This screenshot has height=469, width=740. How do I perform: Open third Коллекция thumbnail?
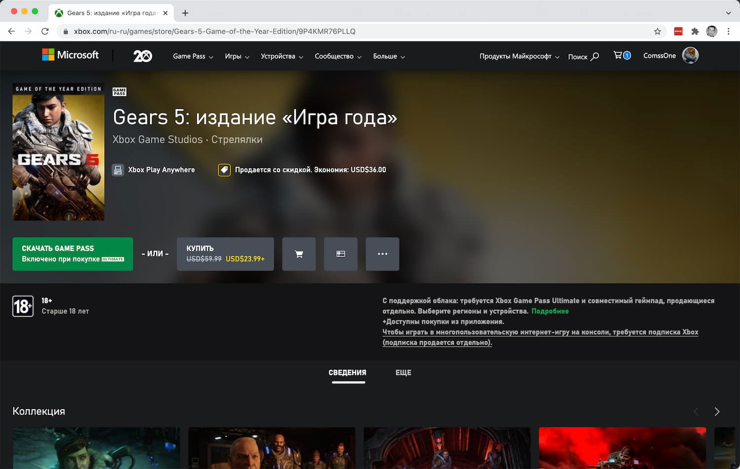(447, 448)
